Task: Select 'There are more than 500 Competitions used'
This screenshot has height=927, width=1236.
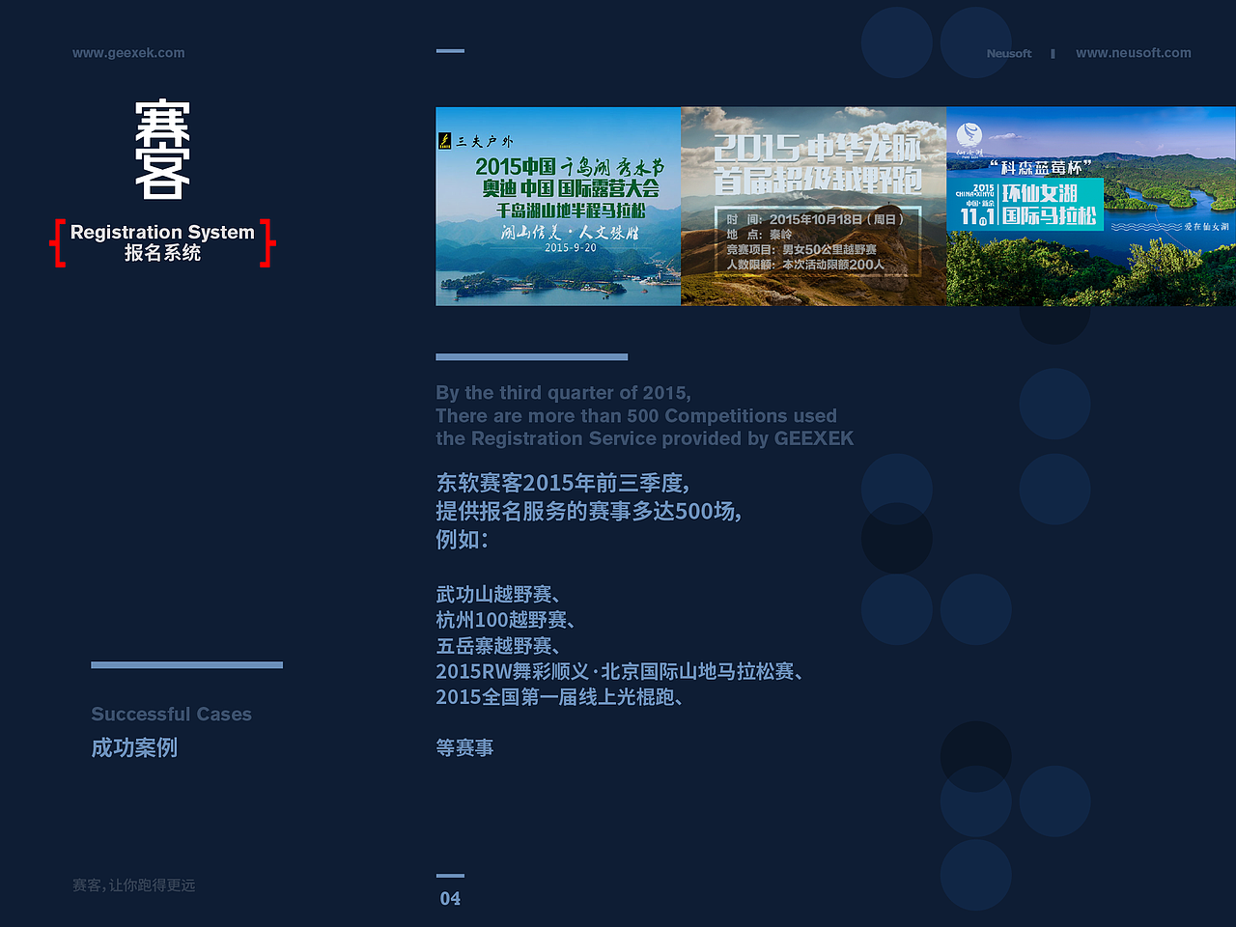Action: click(636, 416)
